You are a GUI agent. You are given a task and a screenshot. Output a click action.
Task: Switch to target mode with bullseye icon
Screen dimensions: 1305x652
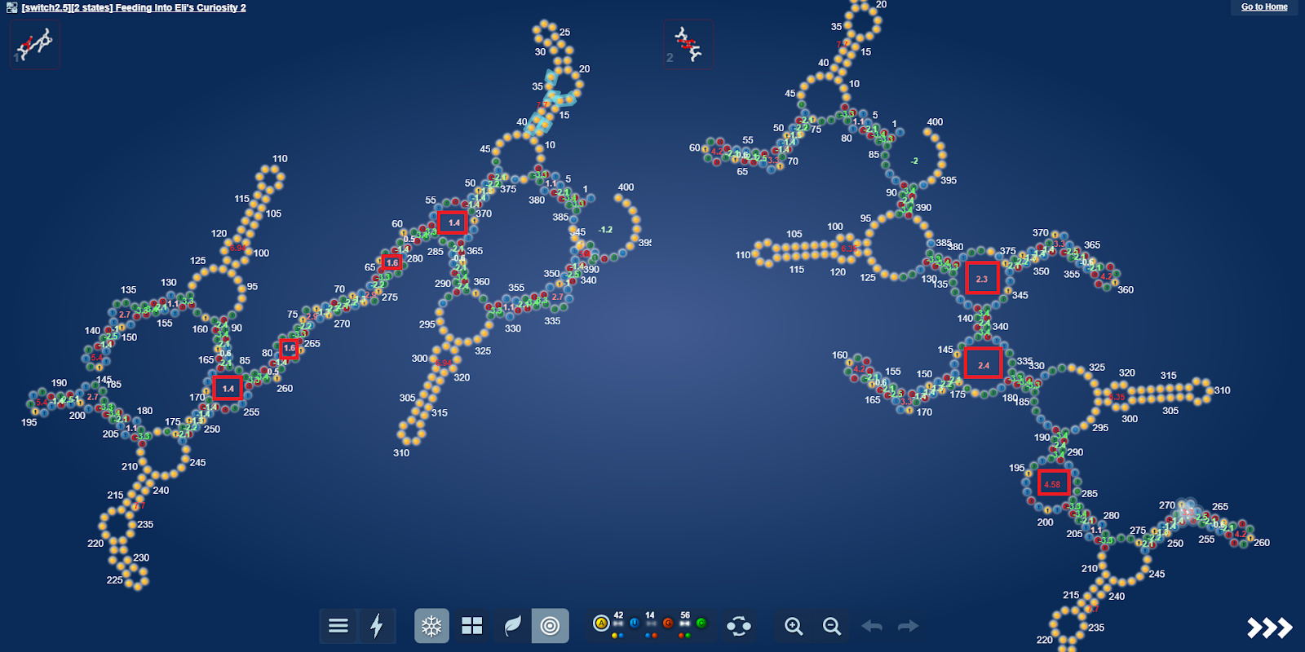pyautogui.click(x=551, y=626)
